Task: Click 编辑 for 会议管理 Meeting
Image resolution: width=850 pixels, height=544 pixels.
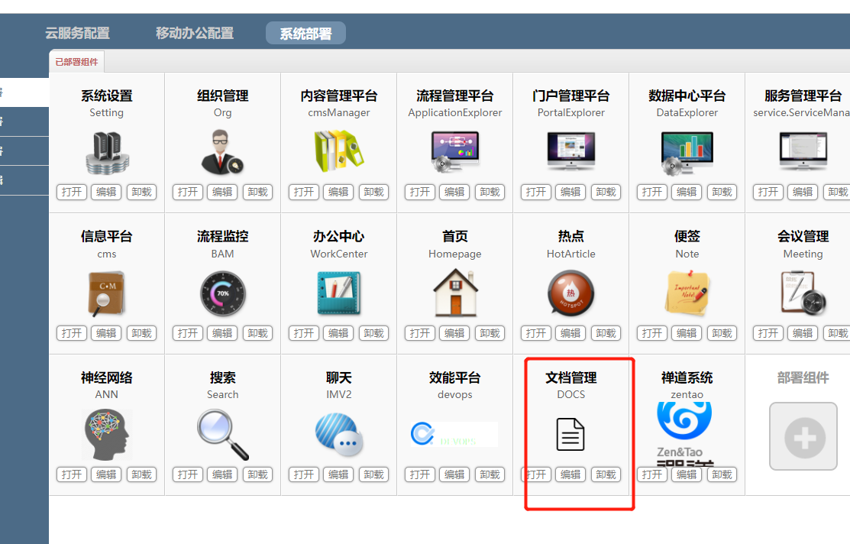Action: (x=803, y=333)
